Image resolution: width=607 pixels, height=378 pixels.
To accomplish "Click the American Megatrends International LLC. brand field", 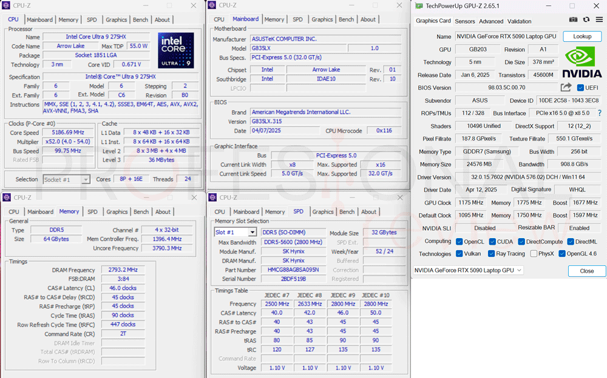I will pos(325,112).
